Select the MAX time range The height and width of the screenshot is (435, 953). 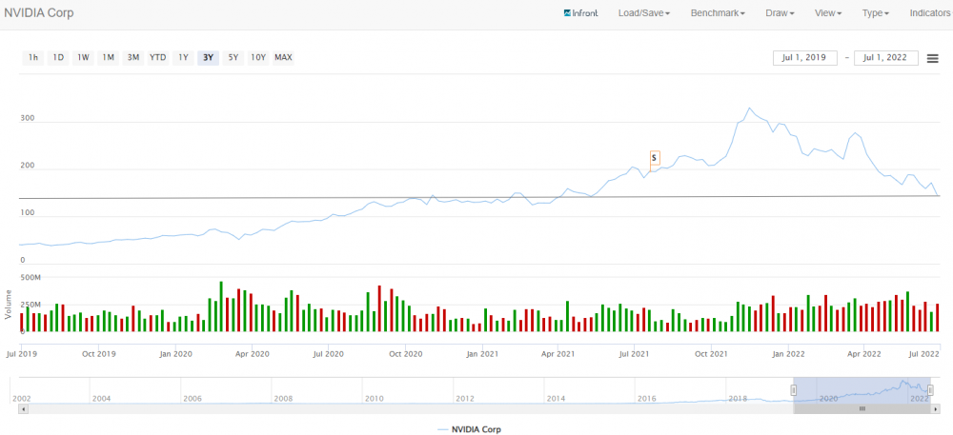coord(283,58)
